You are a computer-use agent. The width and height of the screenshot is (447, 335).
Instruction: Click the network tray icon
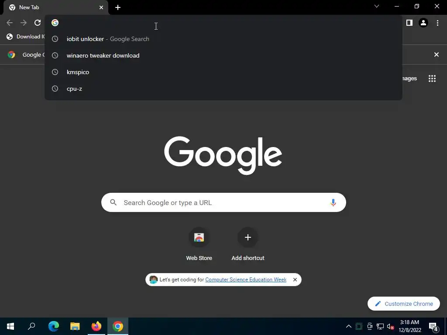(x=380, y=326)
